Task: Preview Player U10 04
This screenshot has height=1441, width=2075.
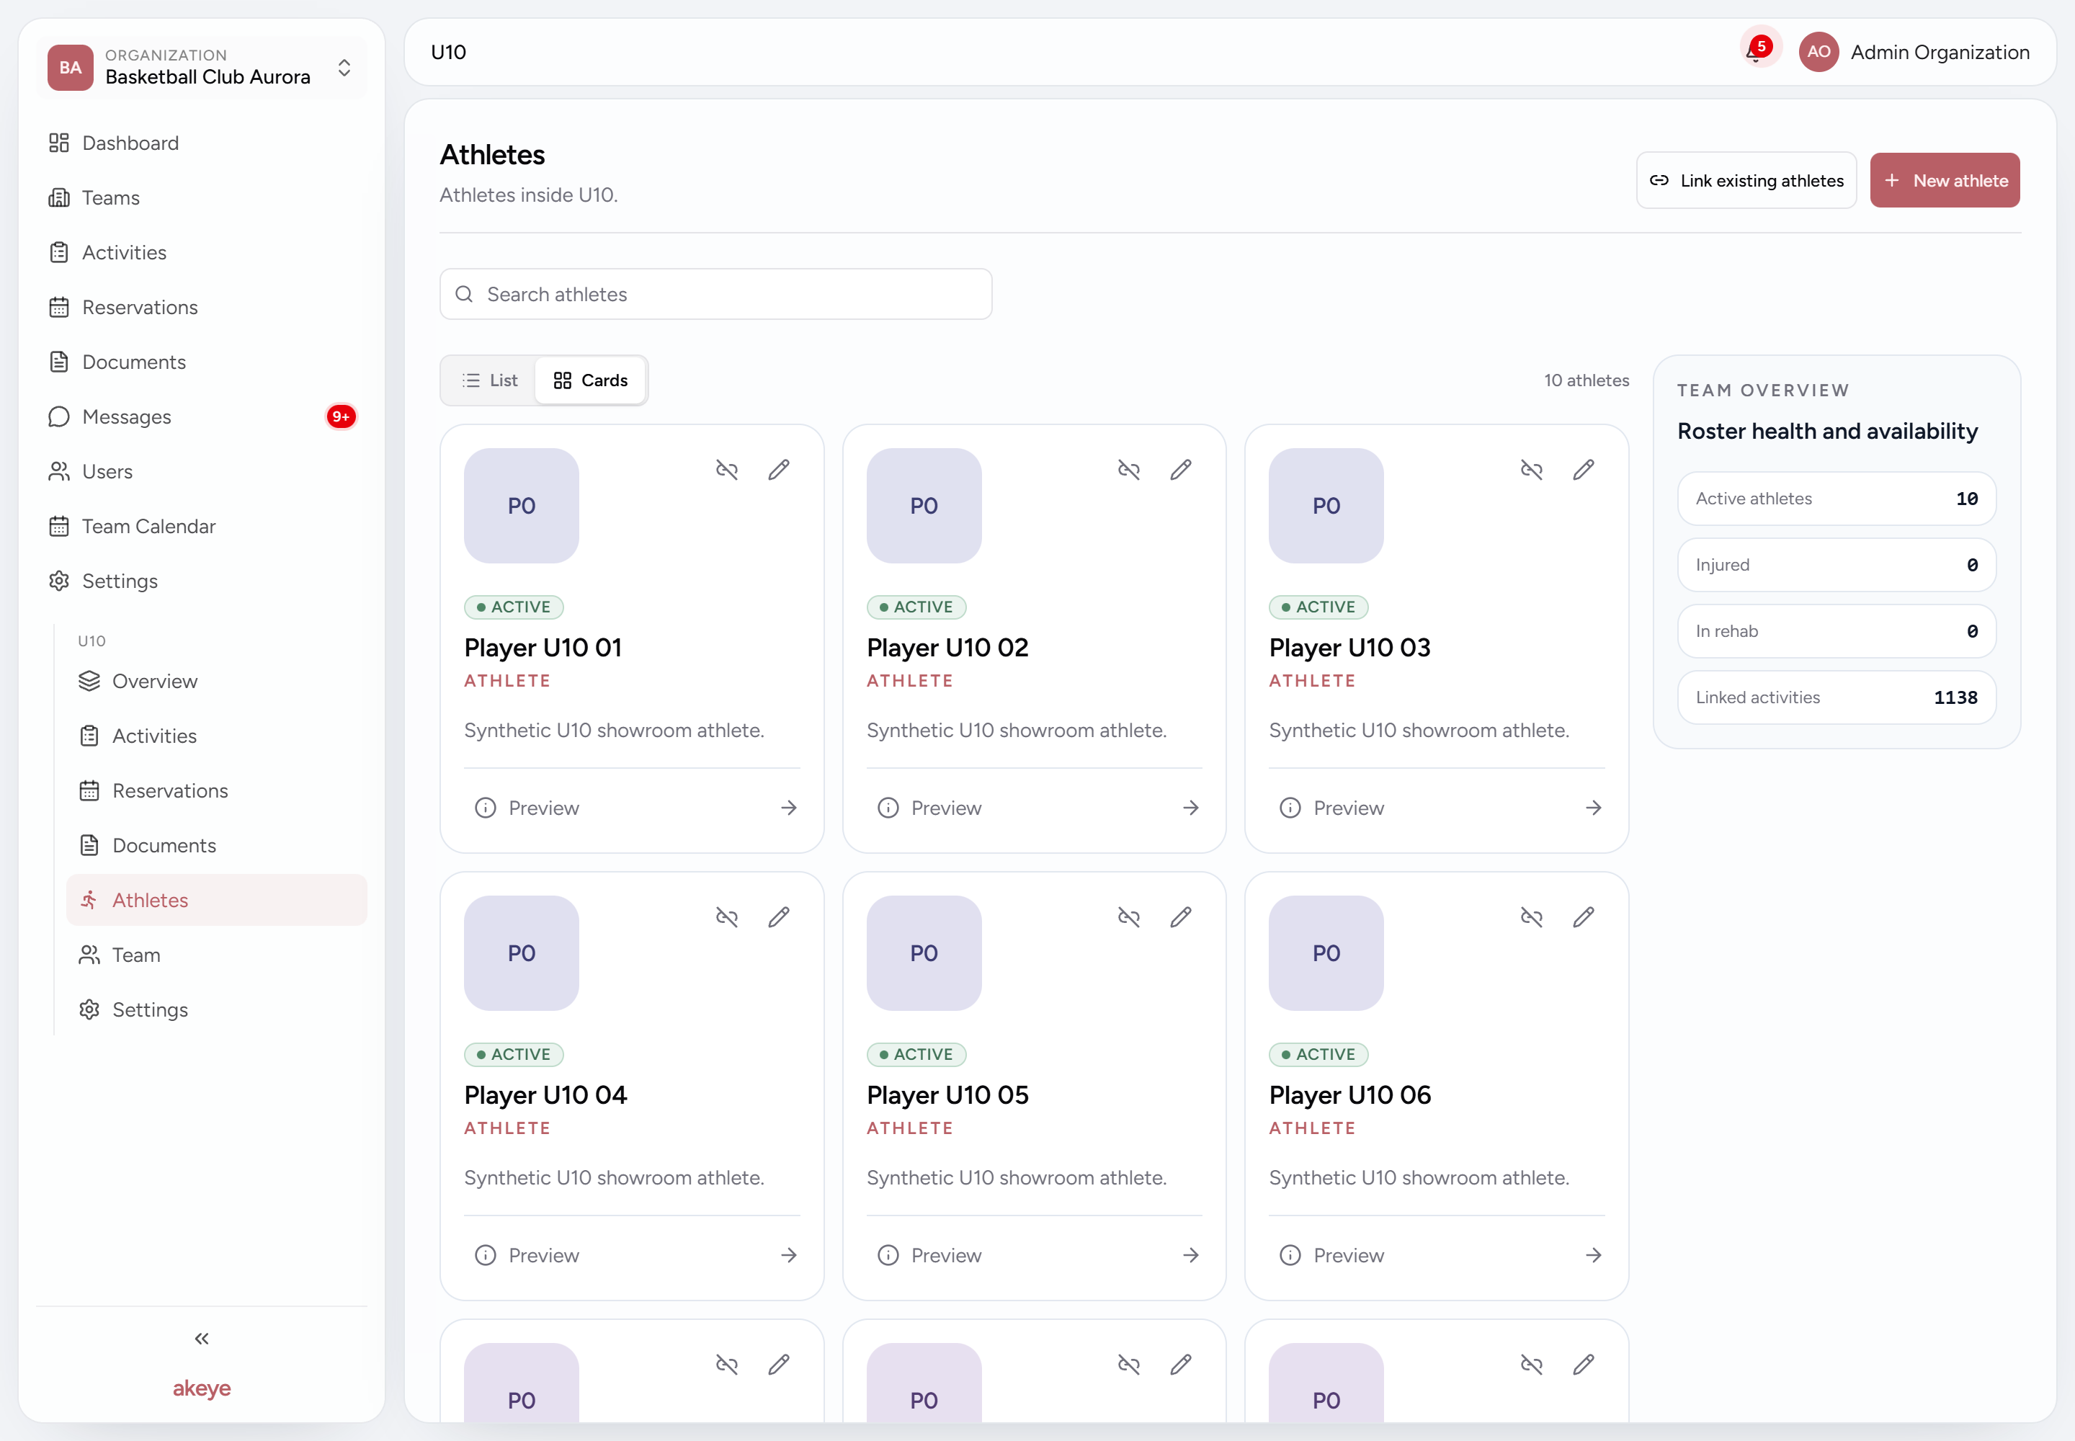Action: pos(527,1255)
